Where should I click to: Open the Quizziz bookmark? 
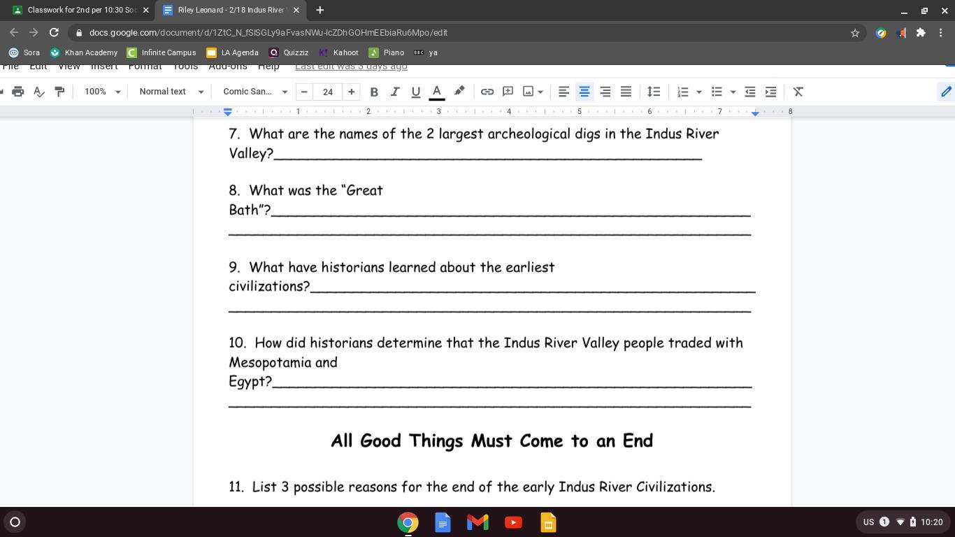289,52
